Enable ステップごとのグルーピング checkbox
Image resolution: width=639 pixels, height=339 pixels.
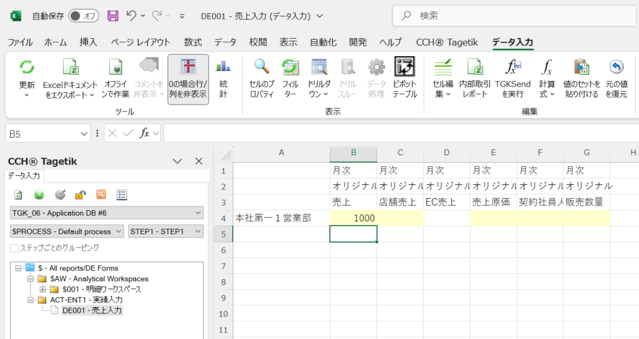[14, 248]
